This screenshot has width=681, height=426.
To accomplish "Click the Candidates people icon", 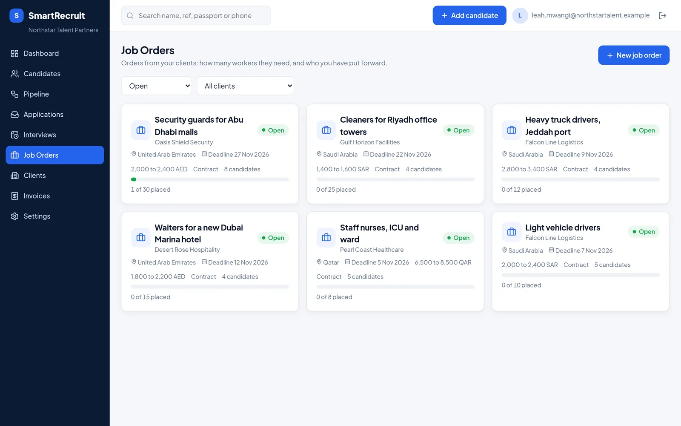I will point(14,74).
